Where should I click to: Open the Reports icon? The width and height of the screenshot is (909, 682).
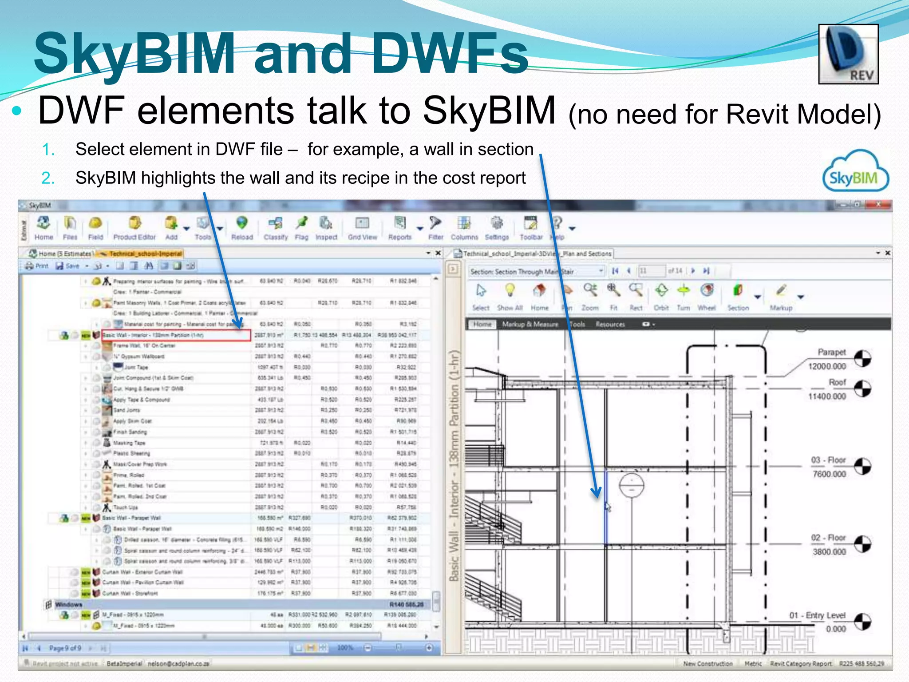click(400, 228)
